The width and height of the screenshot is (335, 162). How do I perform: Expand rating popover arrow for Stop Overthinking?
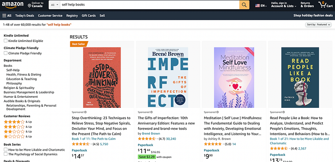[91, 144]
